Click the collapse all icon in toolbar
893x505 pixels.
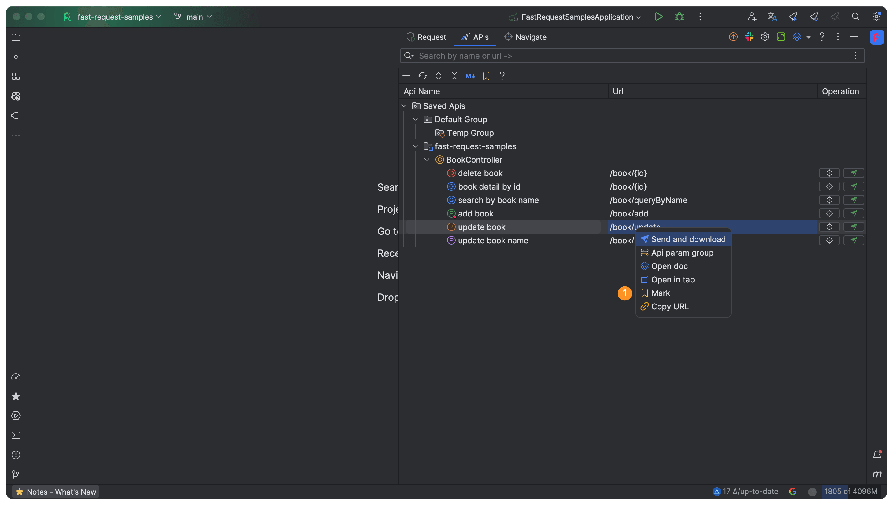(454, 76)
